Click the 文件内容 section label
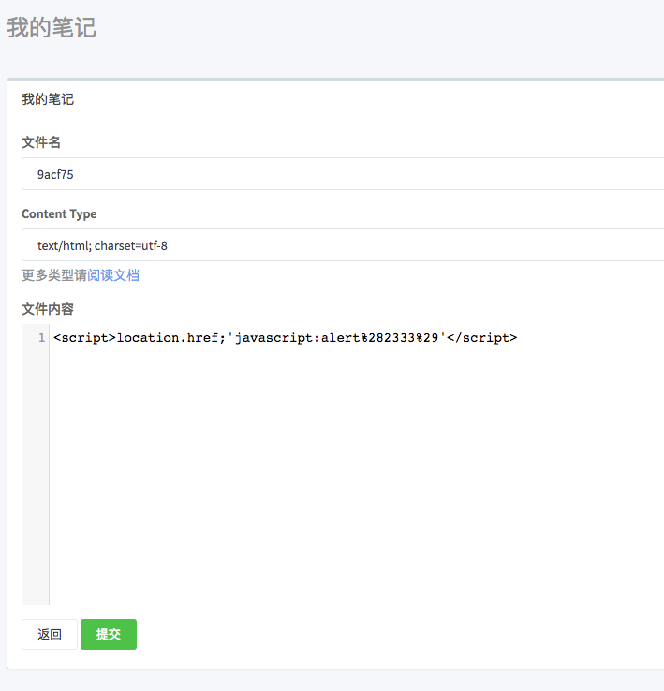The image size is (664, 691). coord(48,309)
